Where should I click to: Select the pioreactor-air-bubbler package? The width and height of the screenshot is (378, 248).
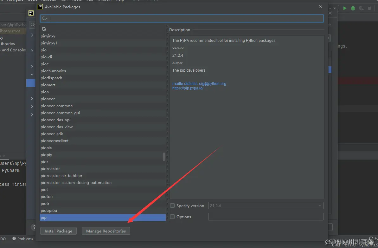click(103, 176)
